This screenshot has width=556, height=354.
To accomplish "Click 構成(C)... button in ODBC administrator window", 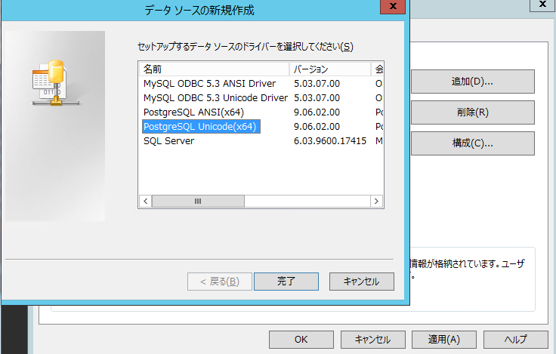I will tap(473, 143).
